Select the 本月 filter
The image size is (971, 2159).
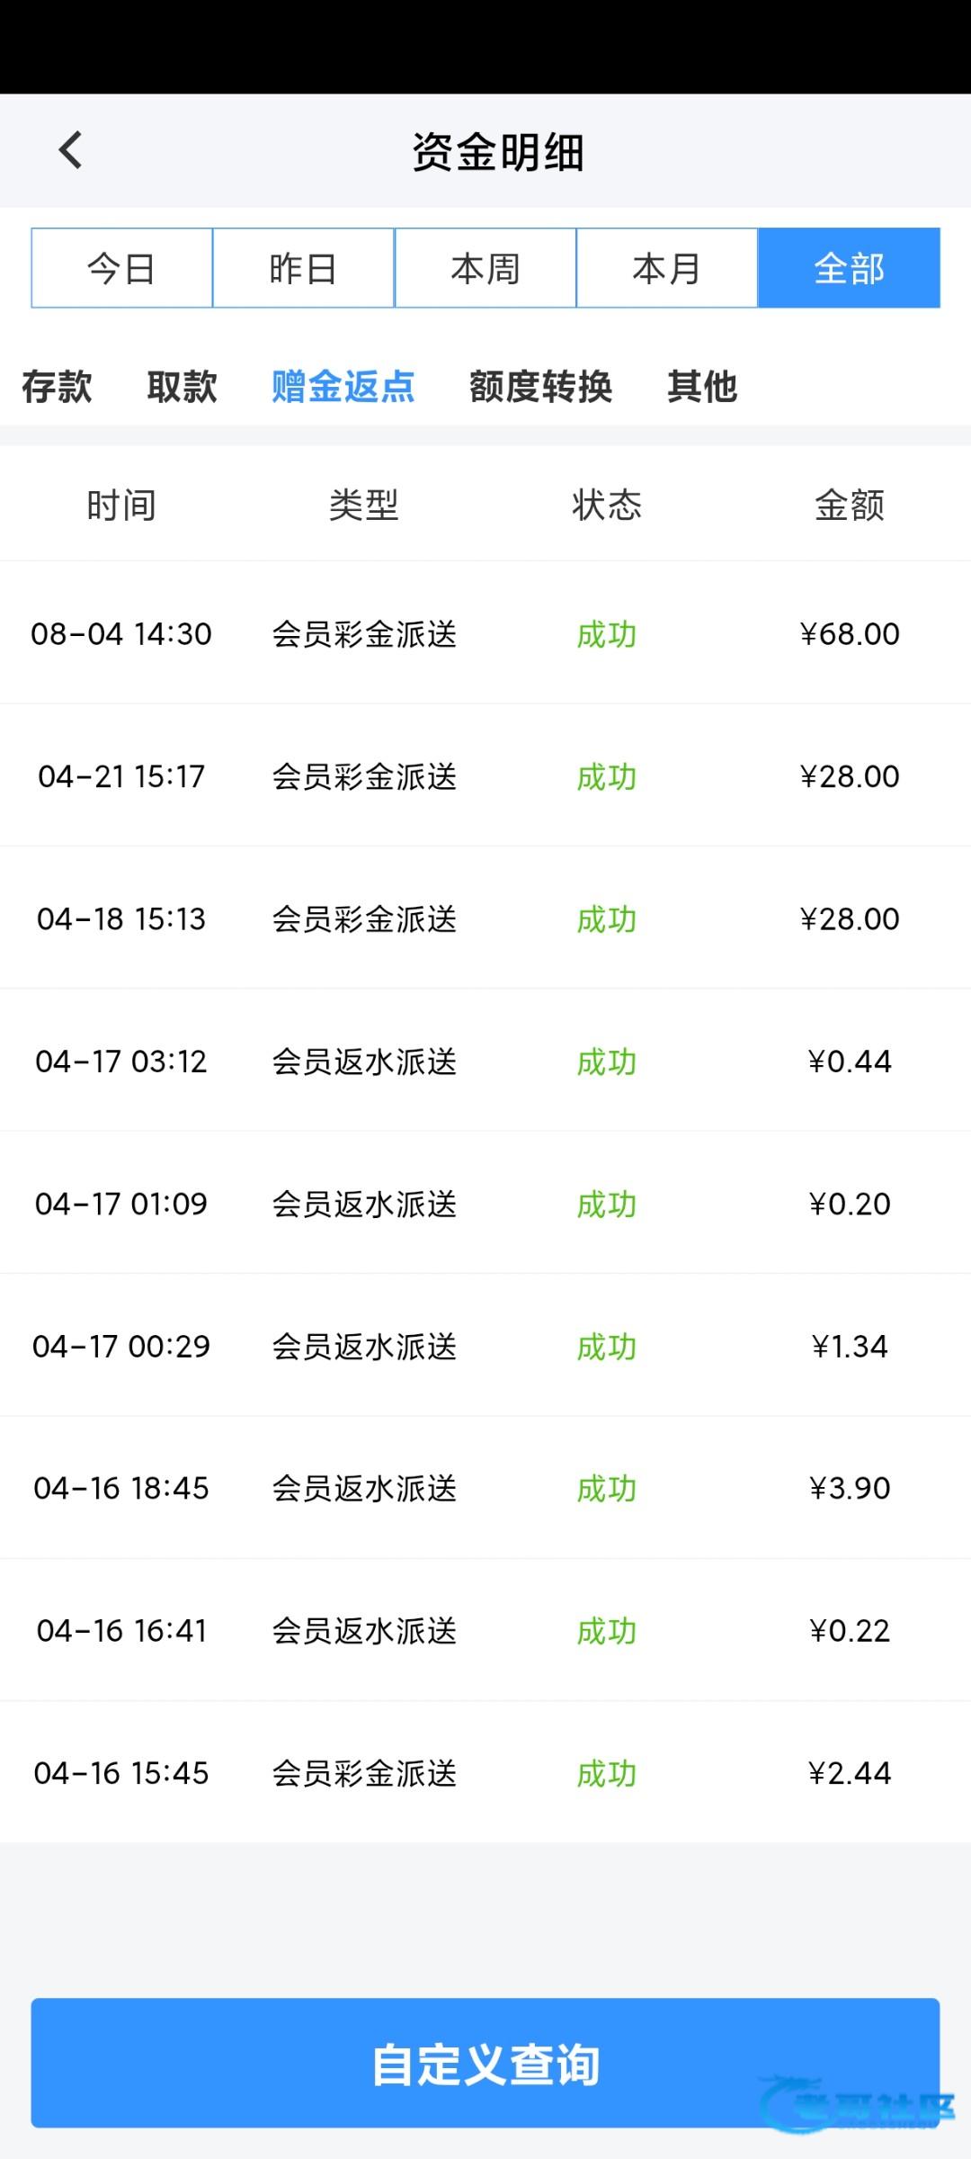coord(666,268)
